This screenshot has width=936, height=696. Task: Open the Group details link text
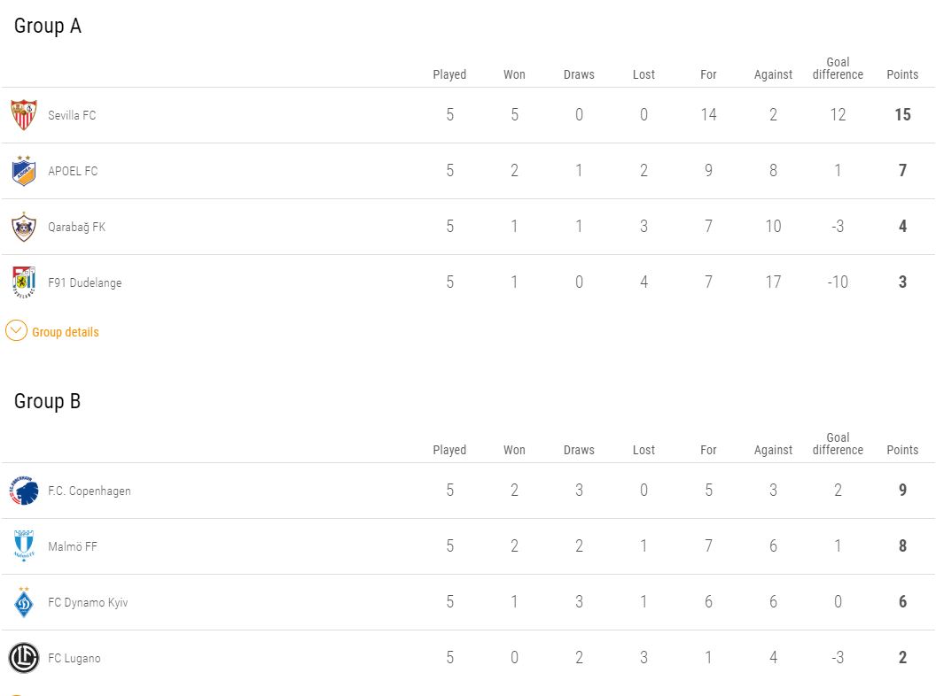pos(65,332)
